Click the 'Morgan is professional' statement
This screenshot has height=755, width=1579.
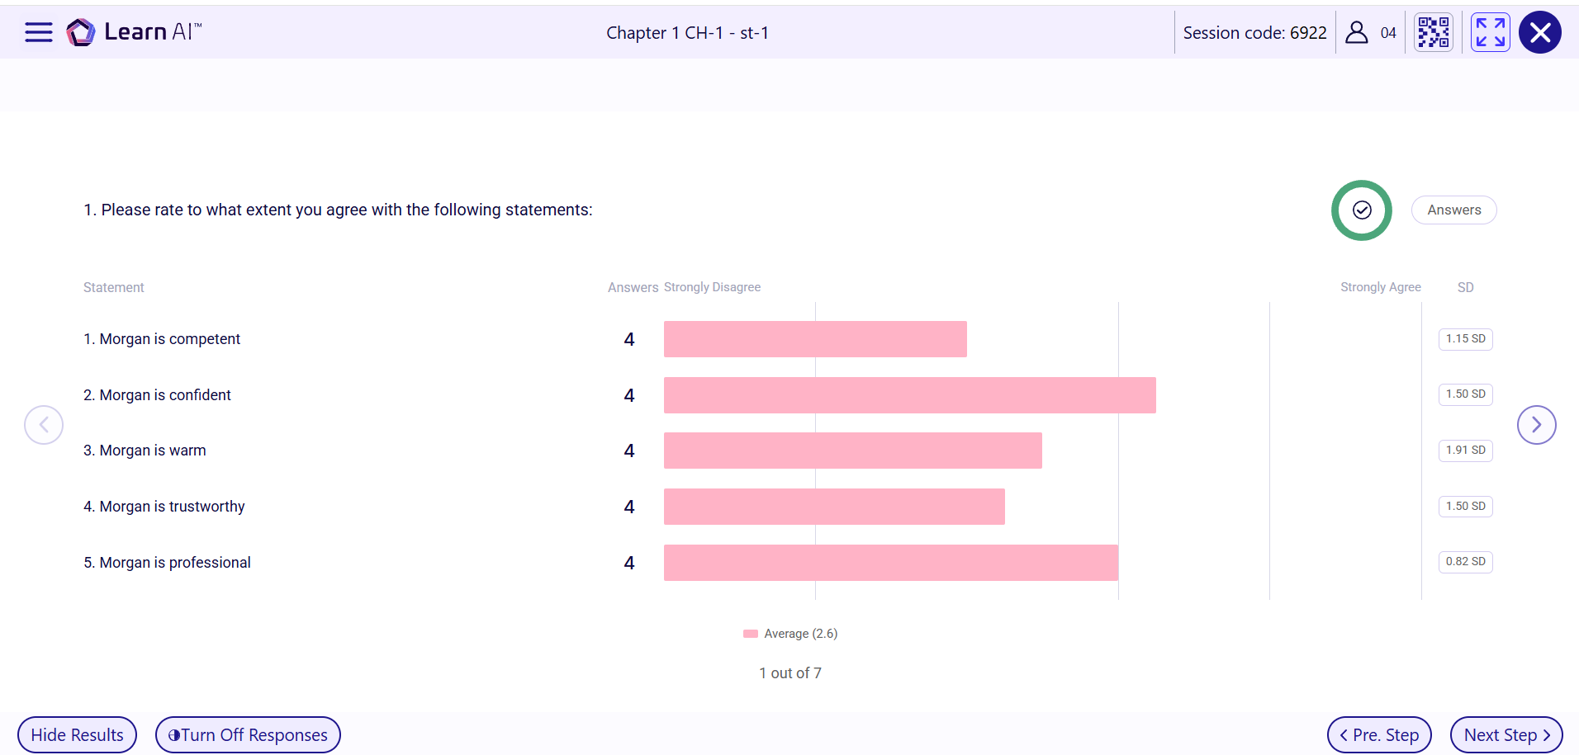[167, 563]
